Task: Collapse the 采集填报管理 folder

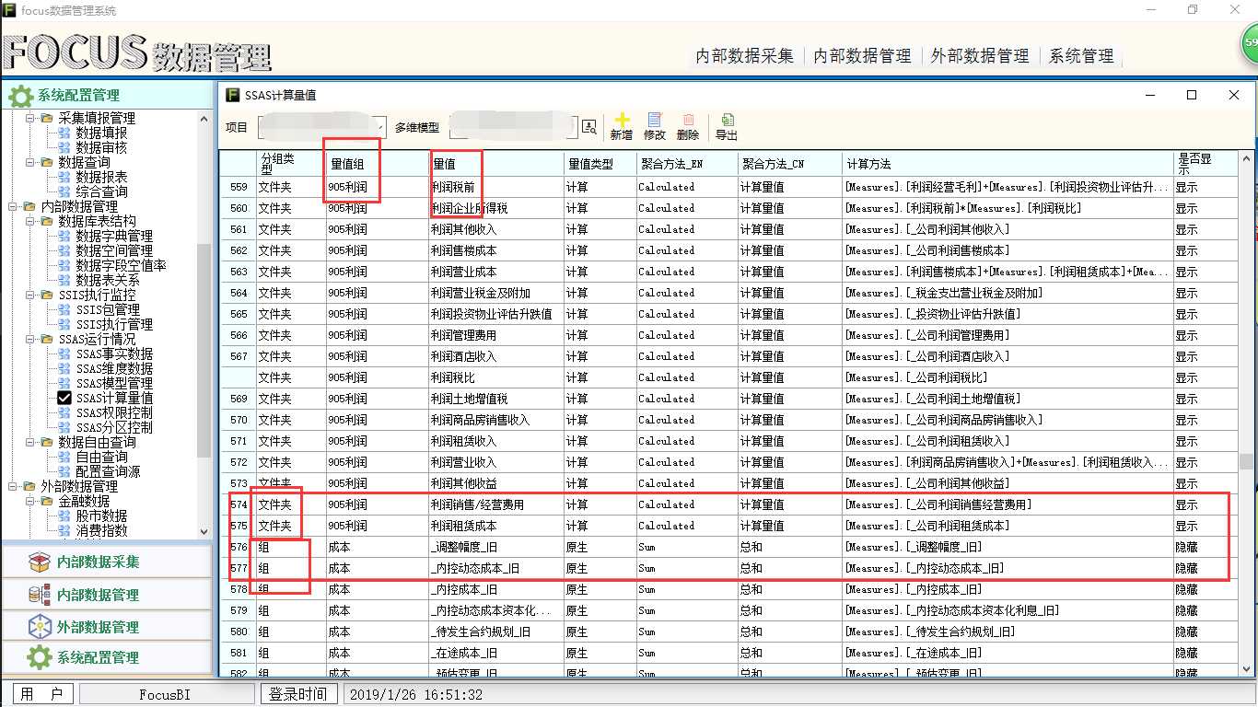Action: tap(29, 118)
